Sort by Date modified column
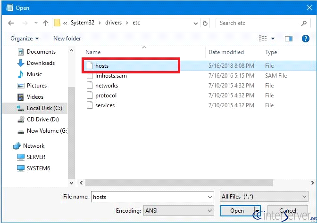The height and width of the screenshot is (223, 317). click(x=226, y=52)
